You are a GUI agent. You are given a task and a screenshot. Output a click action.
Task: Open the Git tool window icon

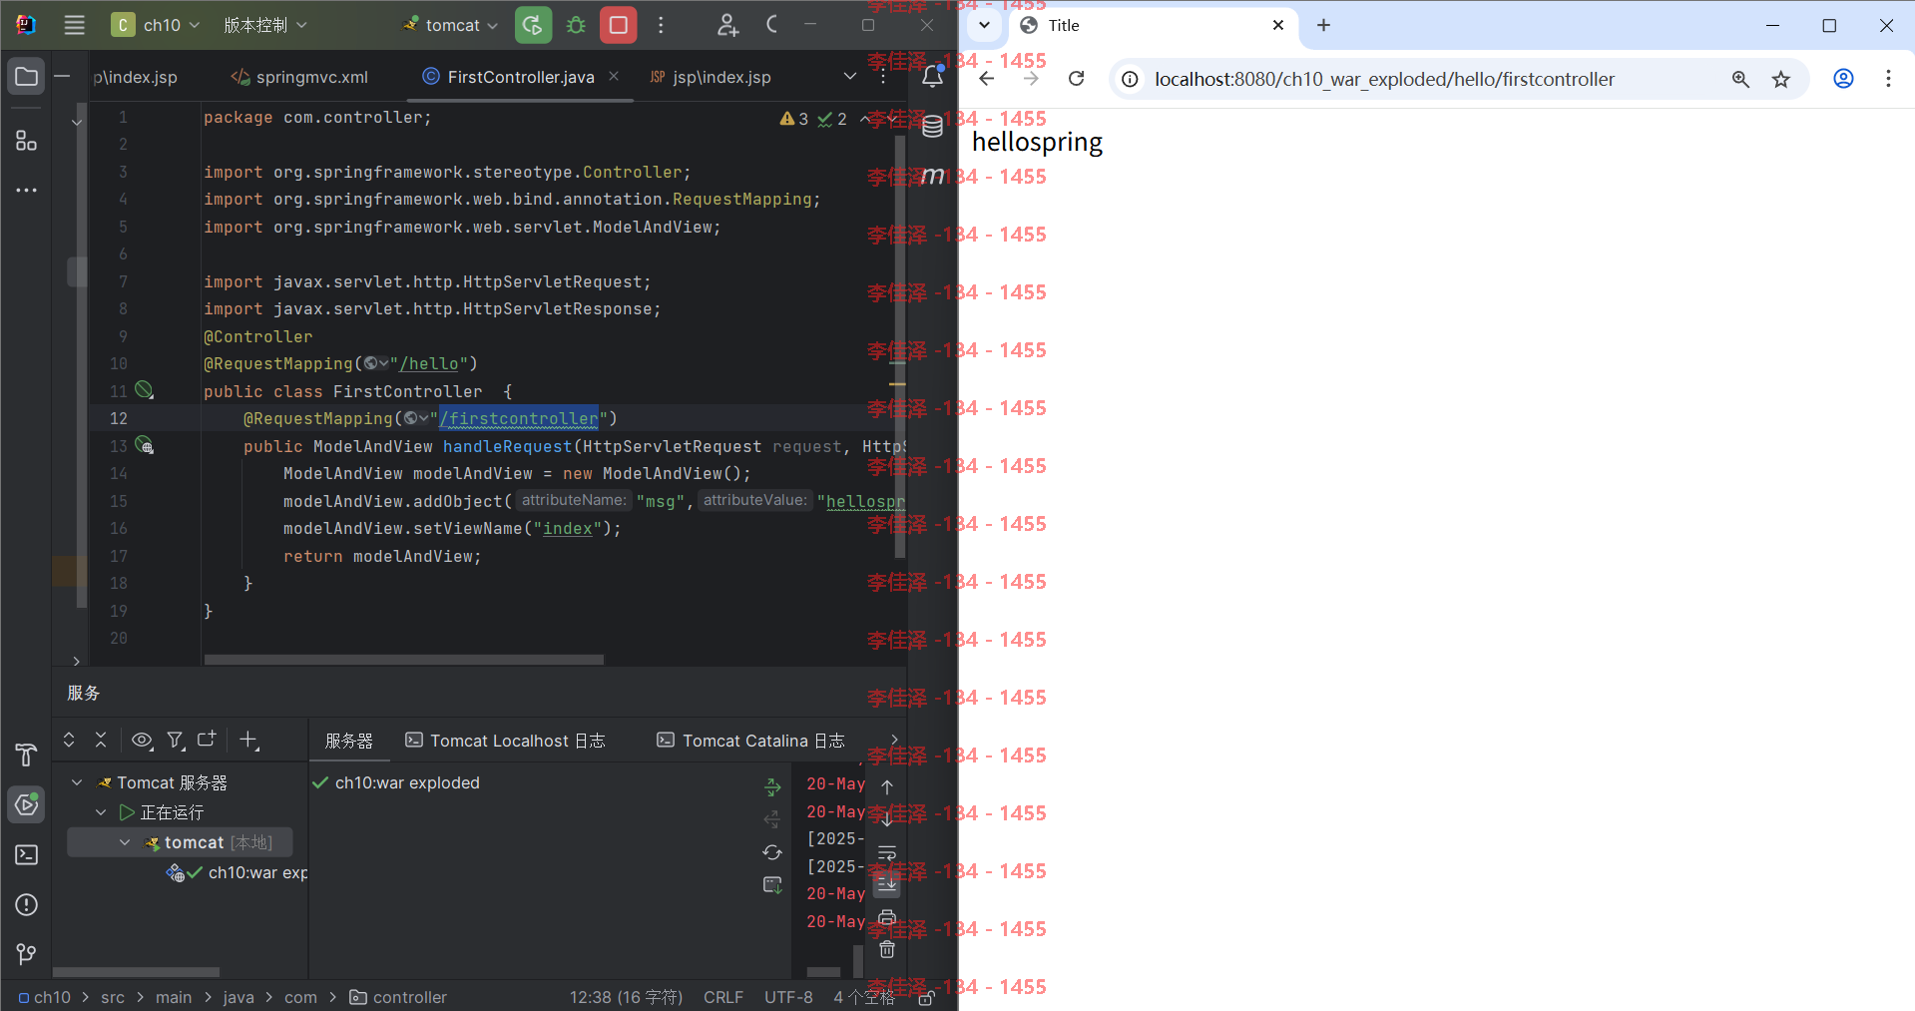(27, 954)
